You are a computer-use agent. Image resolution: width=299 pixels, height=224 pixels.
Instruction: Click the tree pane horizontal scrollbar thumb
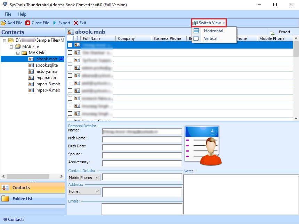[28, 176]
